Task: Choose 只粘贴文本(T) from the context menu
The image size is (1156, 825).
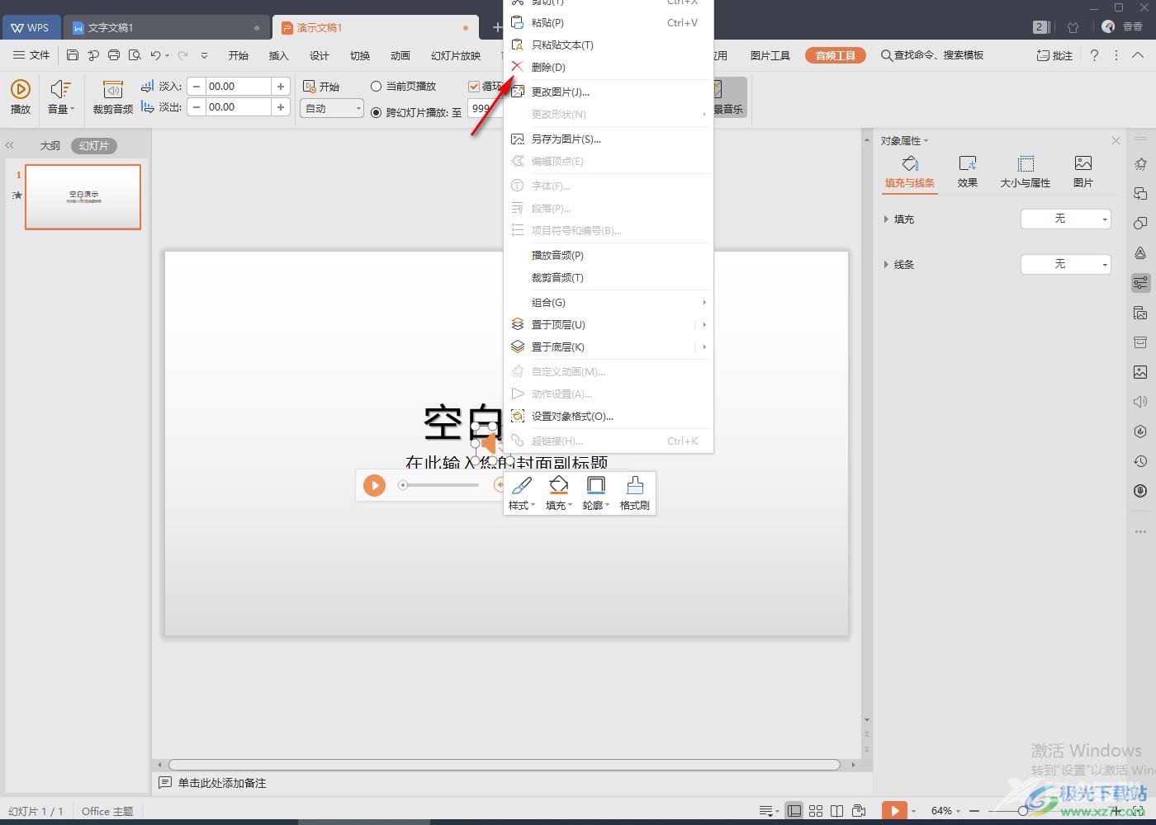Action: pyautogui.click(x=609, y=45)
